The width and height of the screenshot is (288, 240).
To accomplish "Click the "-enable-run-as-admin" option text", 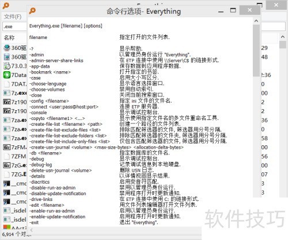I will tap(52, 211).
